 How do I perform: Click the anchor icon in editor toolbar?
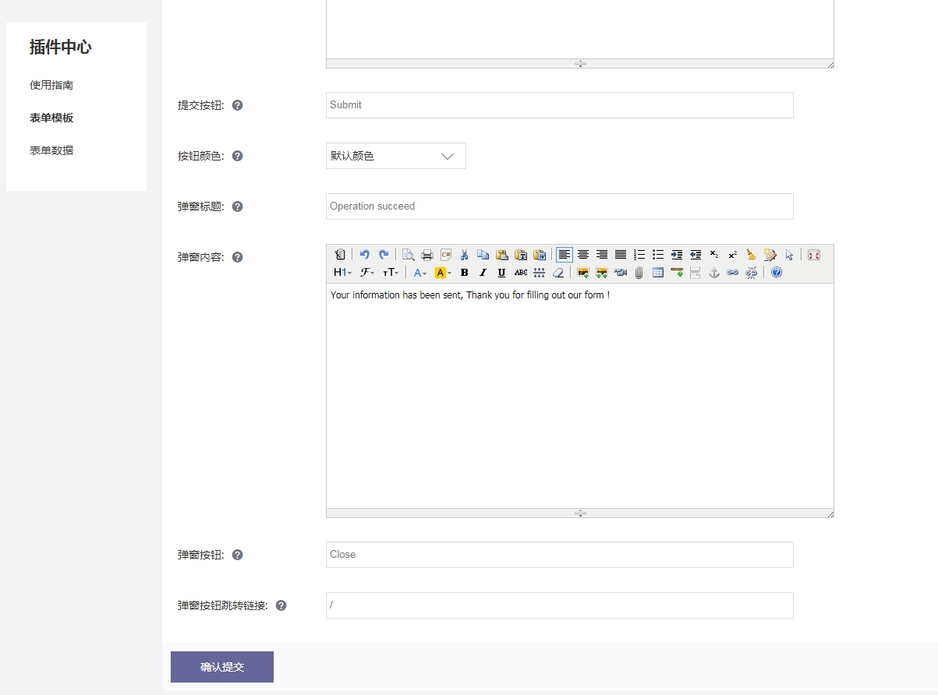(x=713, y=273)
